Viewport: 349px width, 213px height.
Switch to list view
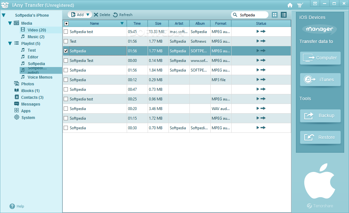[284, 15]
